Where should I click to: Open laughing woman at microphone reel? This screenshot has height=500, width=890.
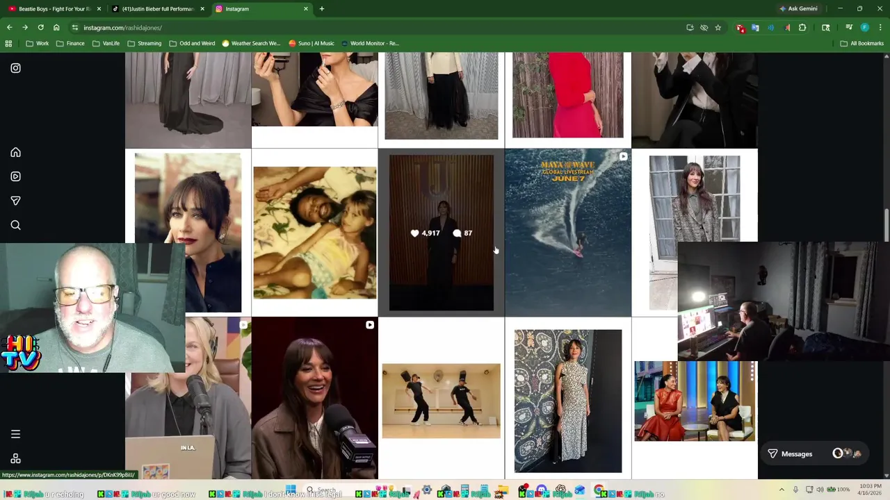tap(315, 399)
